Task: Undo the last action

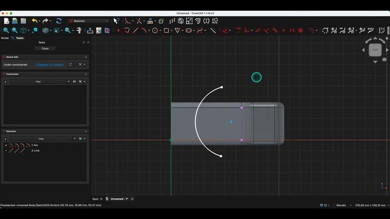Action: pyautogui.click(x=34, y=21)
